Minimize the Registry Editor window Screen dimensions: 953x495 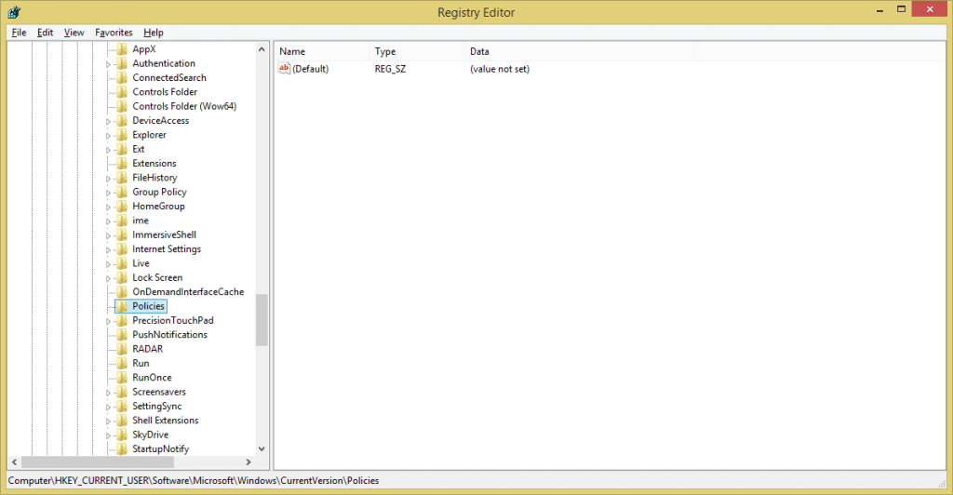(880, 9)
